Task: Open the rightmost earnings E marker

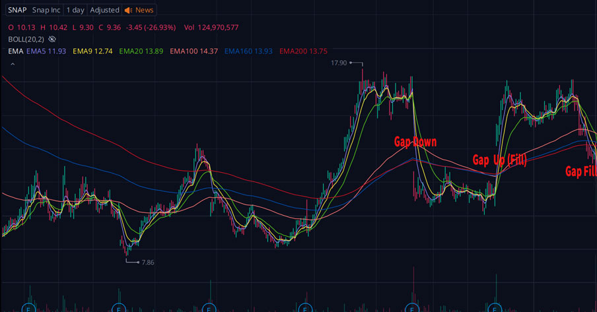Action: point(495,309)
